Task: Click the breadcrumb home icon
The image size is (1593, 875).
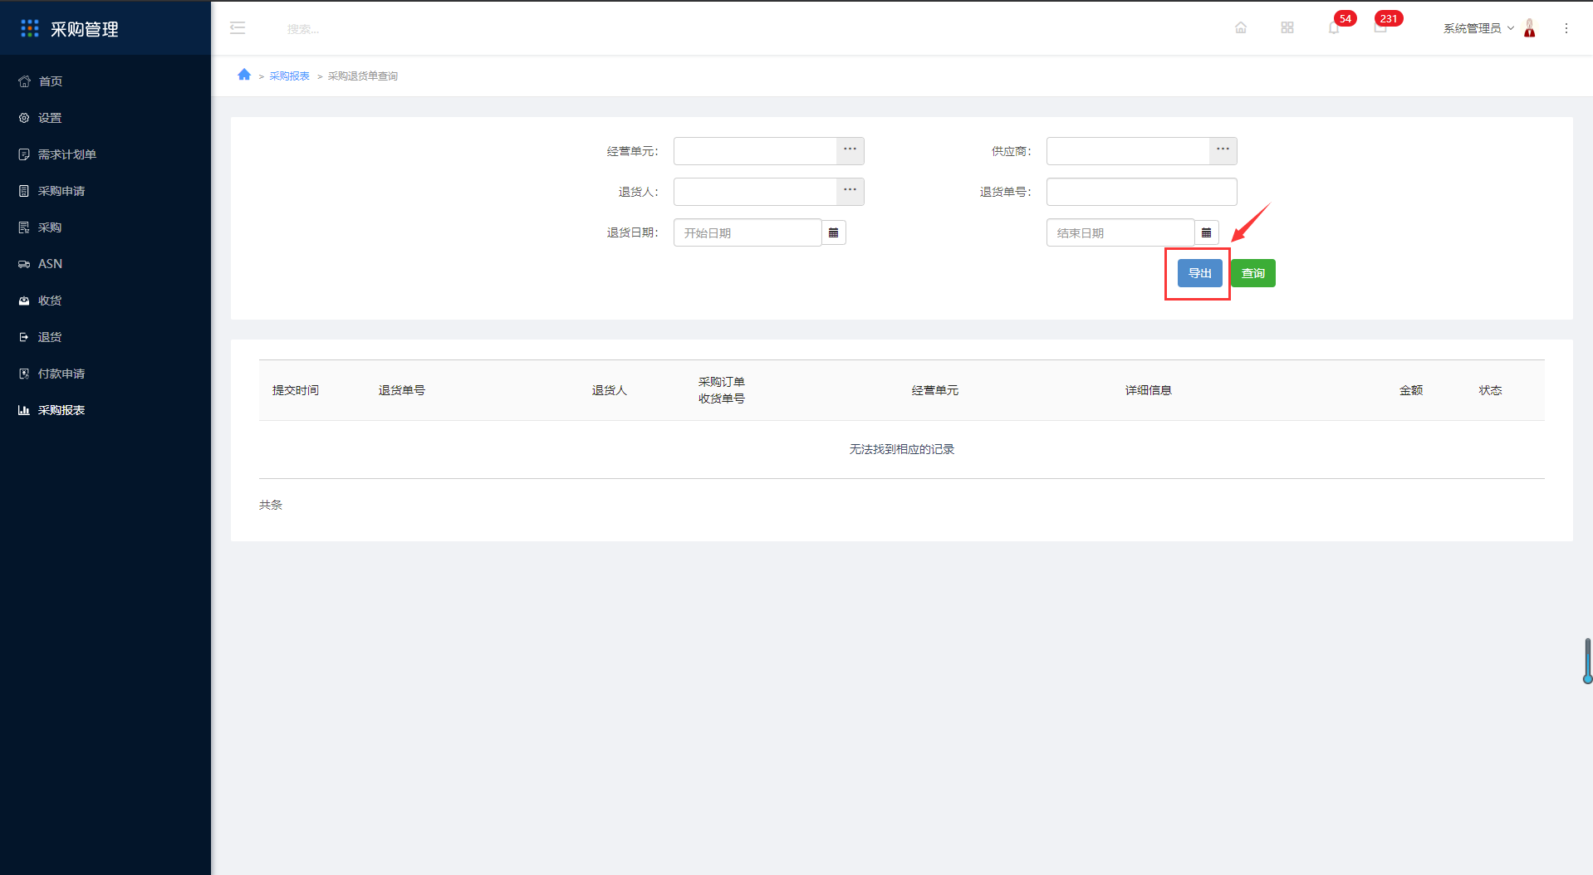Action: point(244,75)
